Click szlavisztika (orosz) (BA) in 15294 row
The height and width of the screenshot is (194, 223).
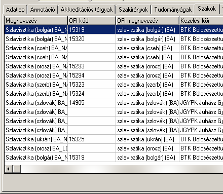[147, 75]
